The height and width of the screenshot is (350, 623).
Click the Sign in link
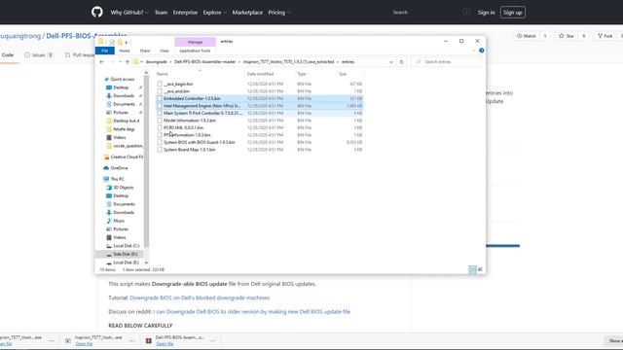[x=486, y=13]
